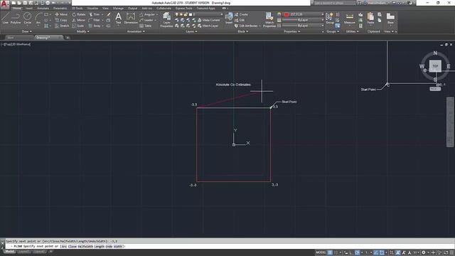Expand the Groups panel
Viewport: 455px width, 256px height.
coord(333,31)
